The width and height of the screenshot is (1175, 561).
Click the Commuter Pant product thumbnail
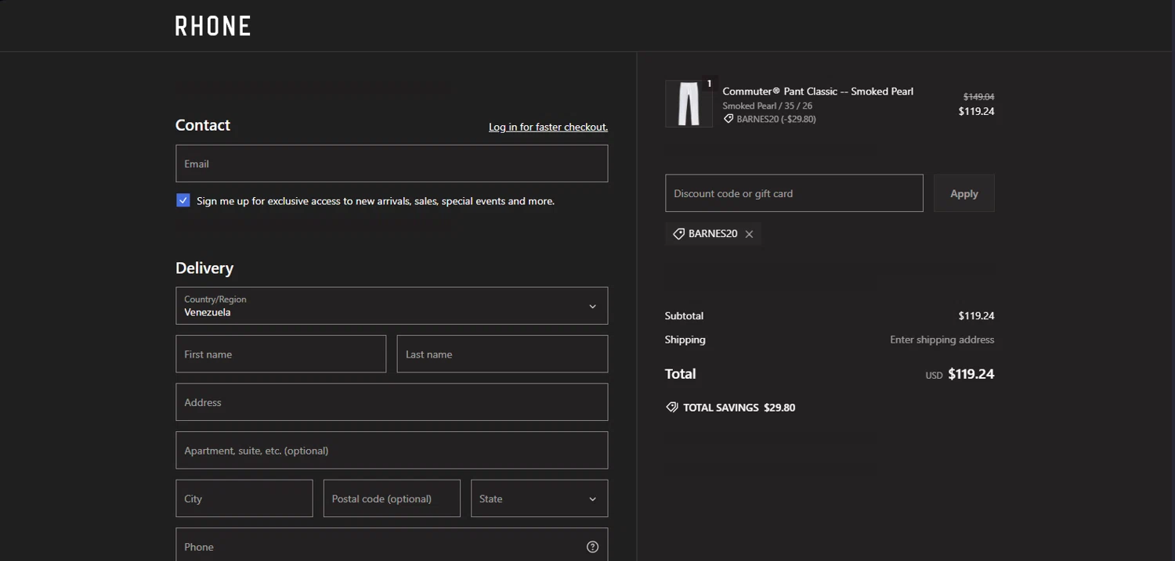pos(689,104)
